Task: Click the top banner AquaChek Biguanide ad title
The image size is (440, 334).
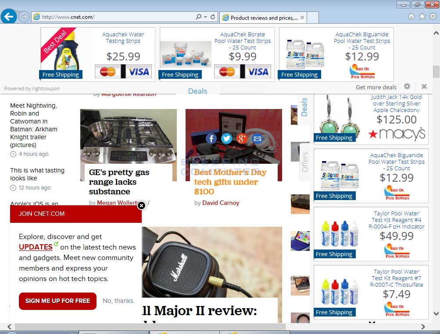Action: (x=362, y=41)
